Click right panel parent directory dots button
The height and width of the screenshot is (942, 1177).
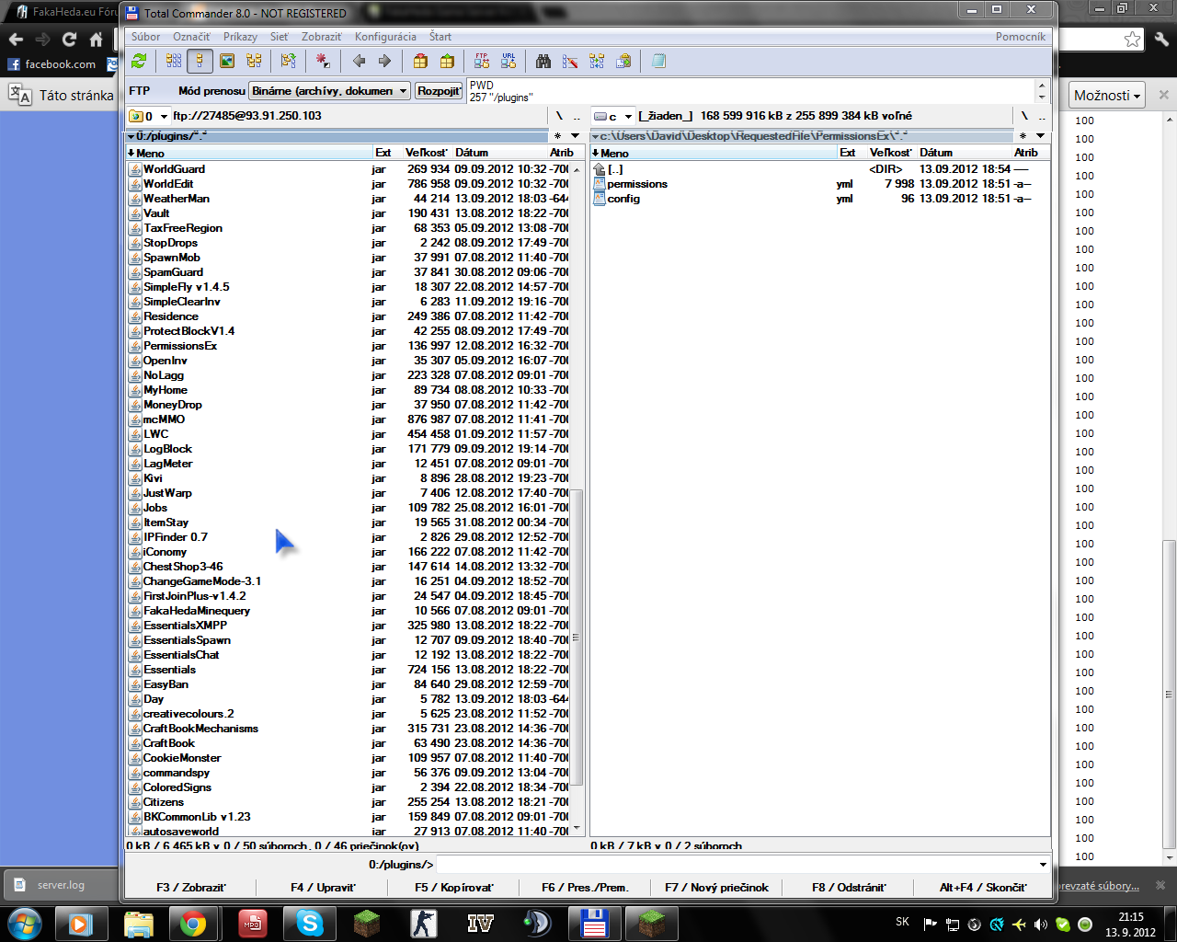pyautogui.click(x=1042, y=116)
